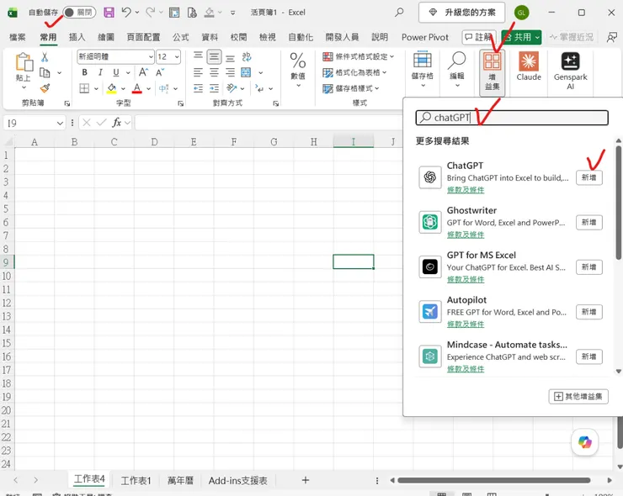Switch to the Formulas tab
The width and height of the screenshot is (623, 496).
(x=181, y=37)
